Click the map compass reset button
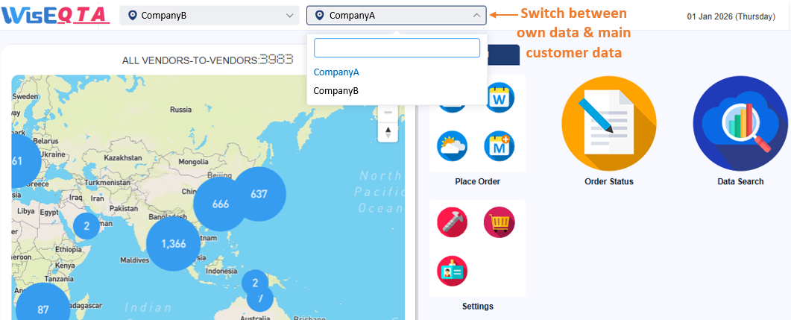Screen dimensions: 791x320 (x=388, y=133)
